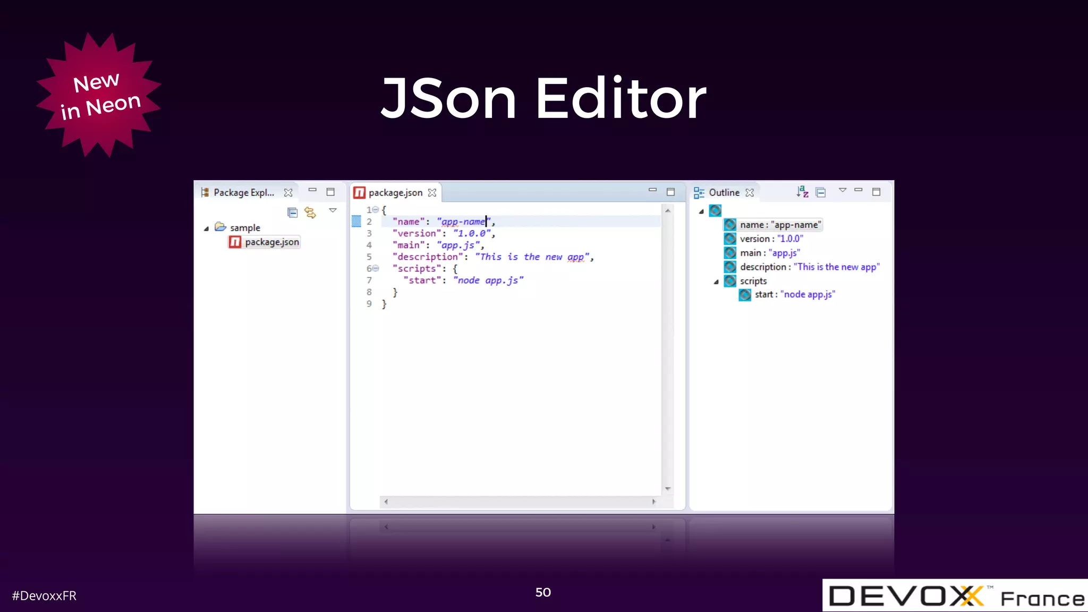Collapse All icon in Package Explorer
Image resolution: width=1088 pixels, height=612 pixels.
[x=292, y=212]
